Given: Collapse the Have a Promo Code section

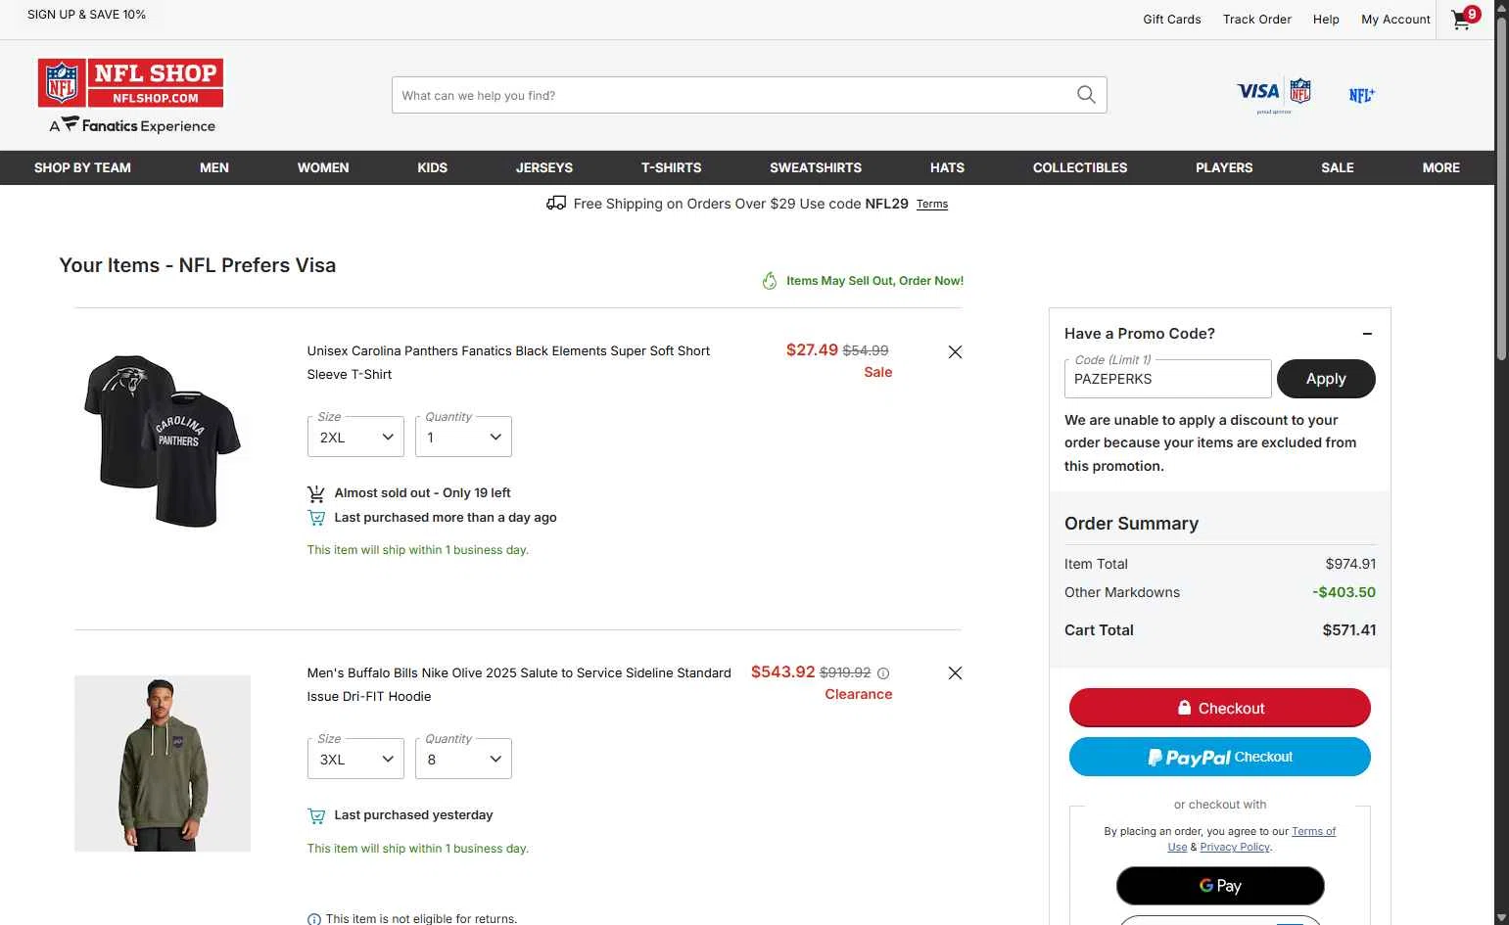Looking at the screenshot, I should pyautogui.click(x=1367, y=334).
